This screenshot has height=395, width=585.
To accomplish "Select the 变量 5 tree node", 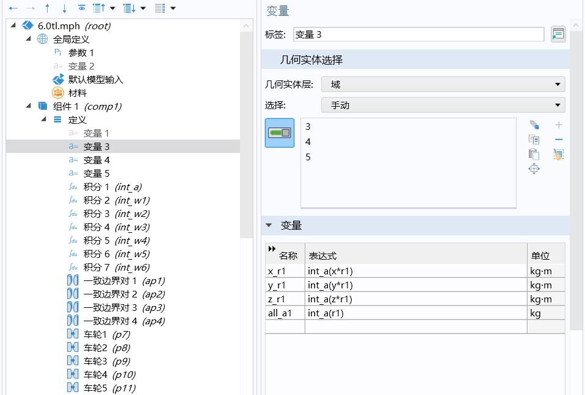I will coord(96,174).
